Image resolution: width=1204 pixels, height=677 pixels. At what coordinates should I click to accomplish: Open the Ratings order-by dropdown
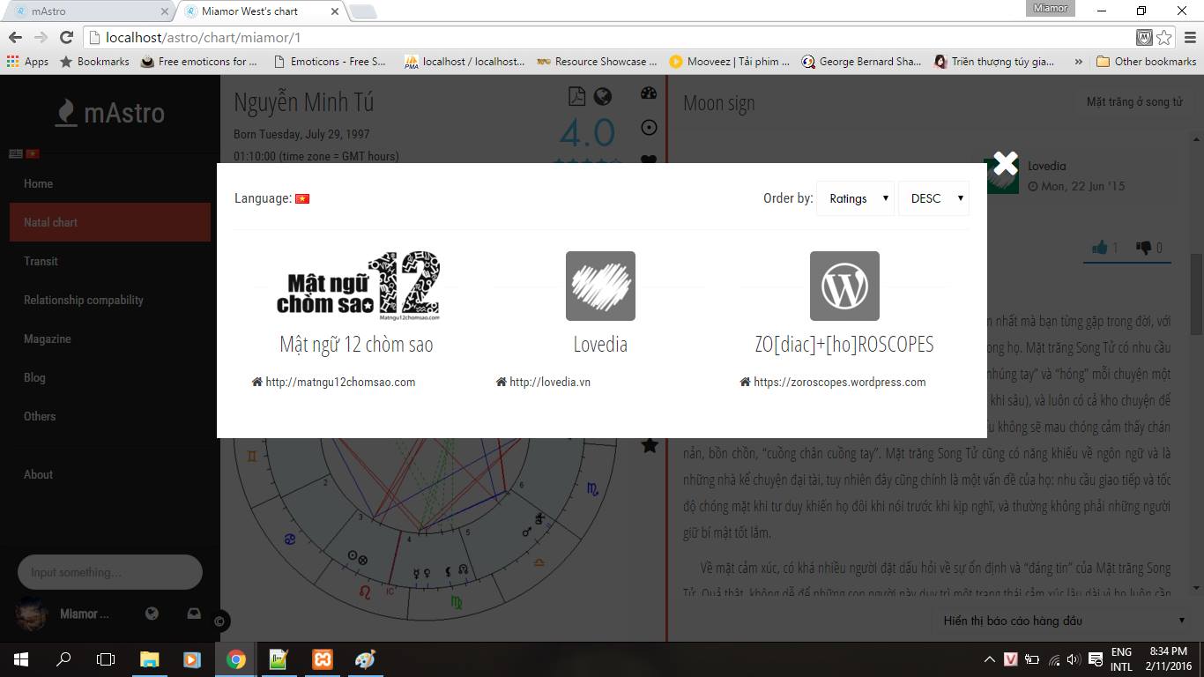click(x=854, y=198)
